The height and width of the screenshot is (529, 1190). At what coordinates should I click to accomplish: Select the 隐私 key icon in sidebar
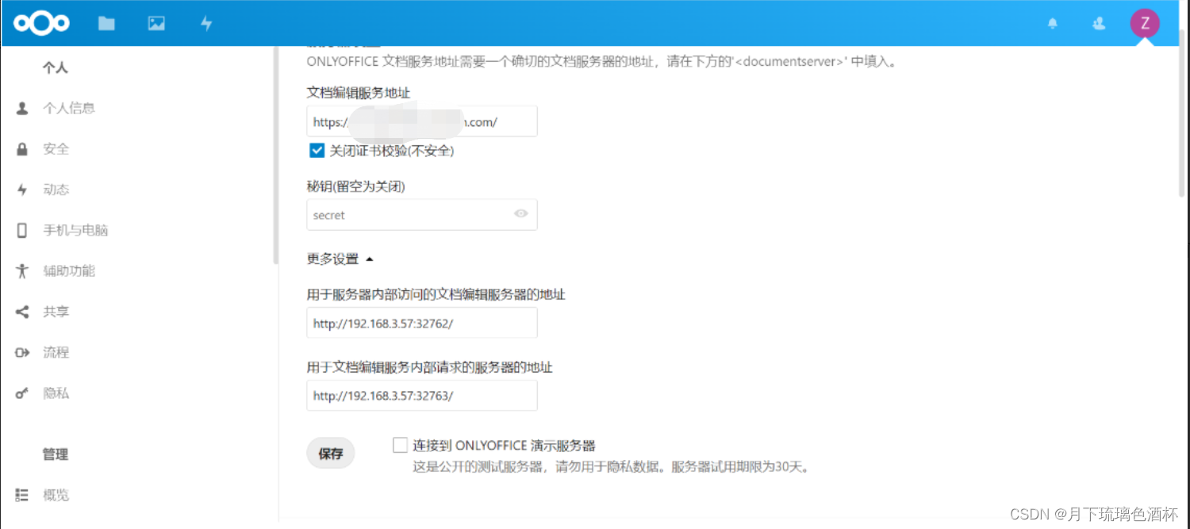(21, 393)
